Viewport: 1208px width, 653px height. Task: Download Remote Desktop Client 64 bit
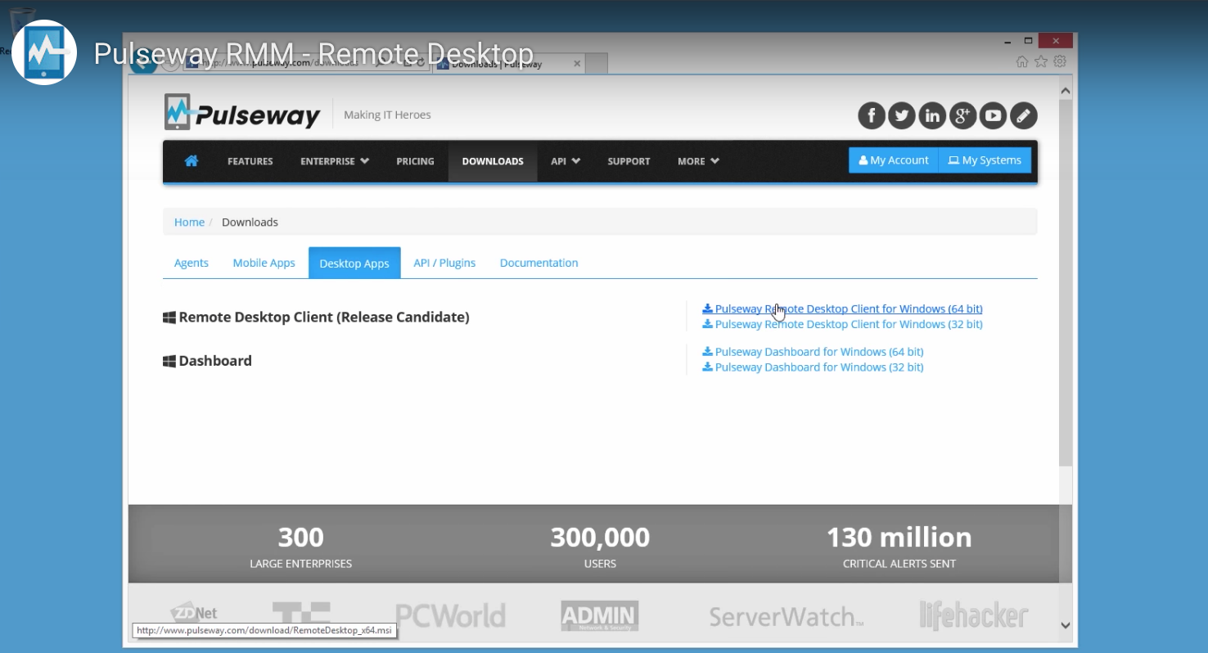click(843, 308)
